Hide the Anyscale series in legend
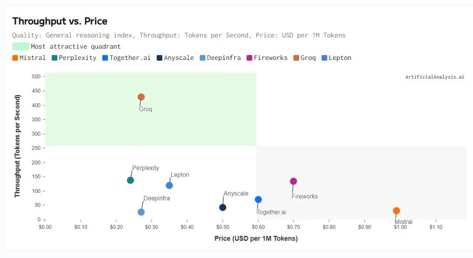The image size is (473, 258). pyautogui.click(x=175, y=58)
